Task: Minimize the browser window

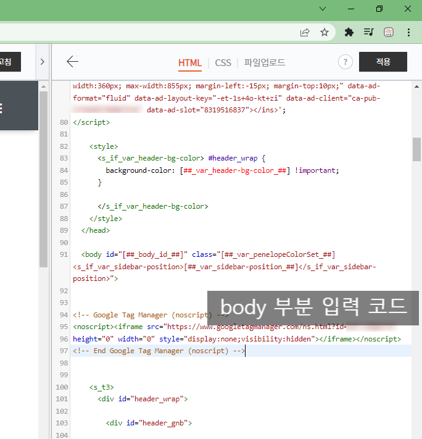Action: tap(351, 9)
